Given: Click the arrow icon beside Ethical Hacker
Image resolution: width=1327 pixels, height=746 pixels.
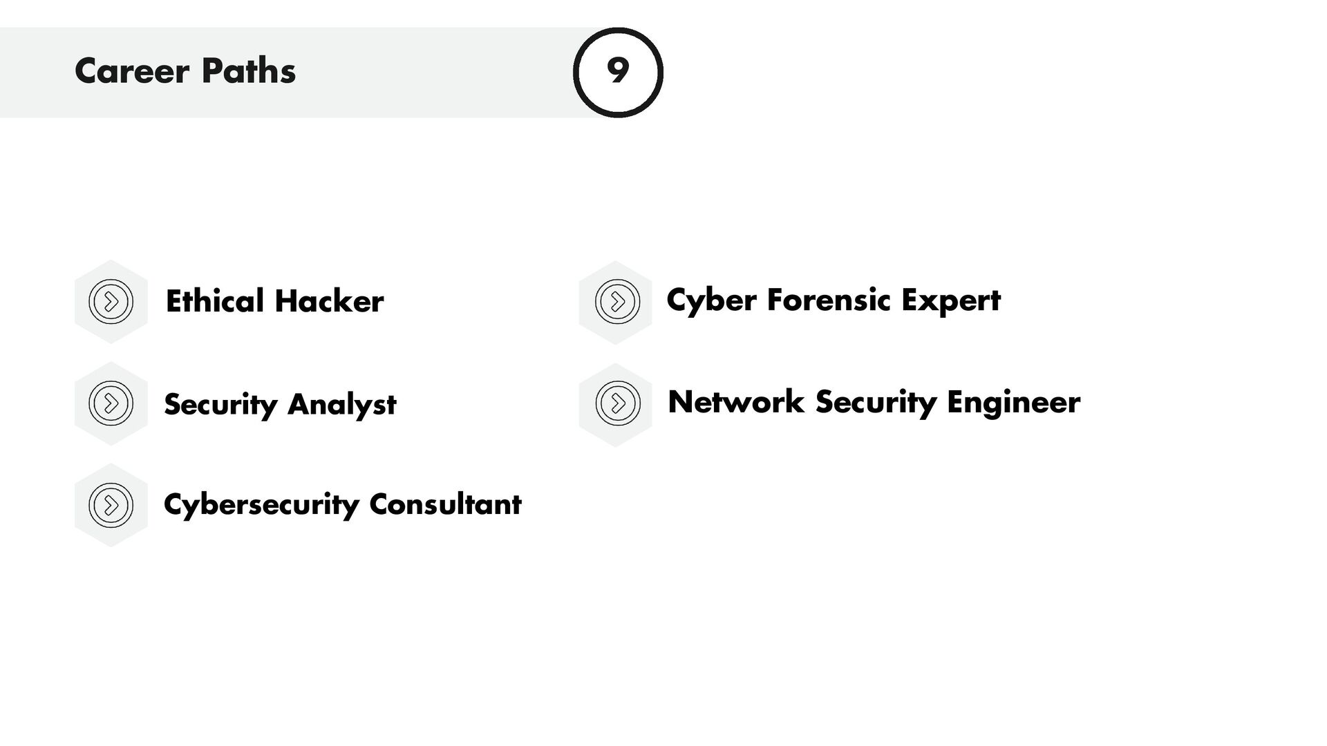Looking at the screenshot, I should (x=111, y=302).
